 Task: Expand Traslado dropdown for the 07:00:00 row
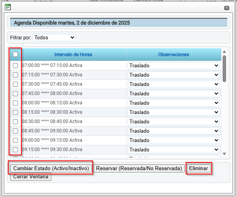pyautogui.click(x=174, y=65)
